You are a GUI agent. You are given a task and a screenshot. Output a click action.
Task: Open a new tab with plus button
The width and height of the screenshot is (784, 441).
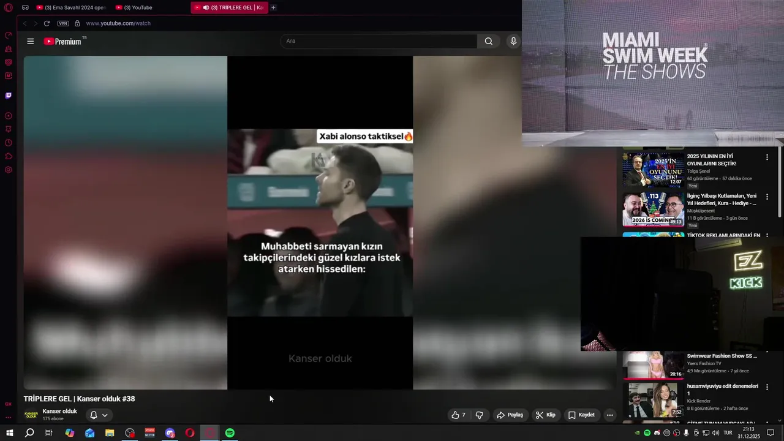point(273,8)
